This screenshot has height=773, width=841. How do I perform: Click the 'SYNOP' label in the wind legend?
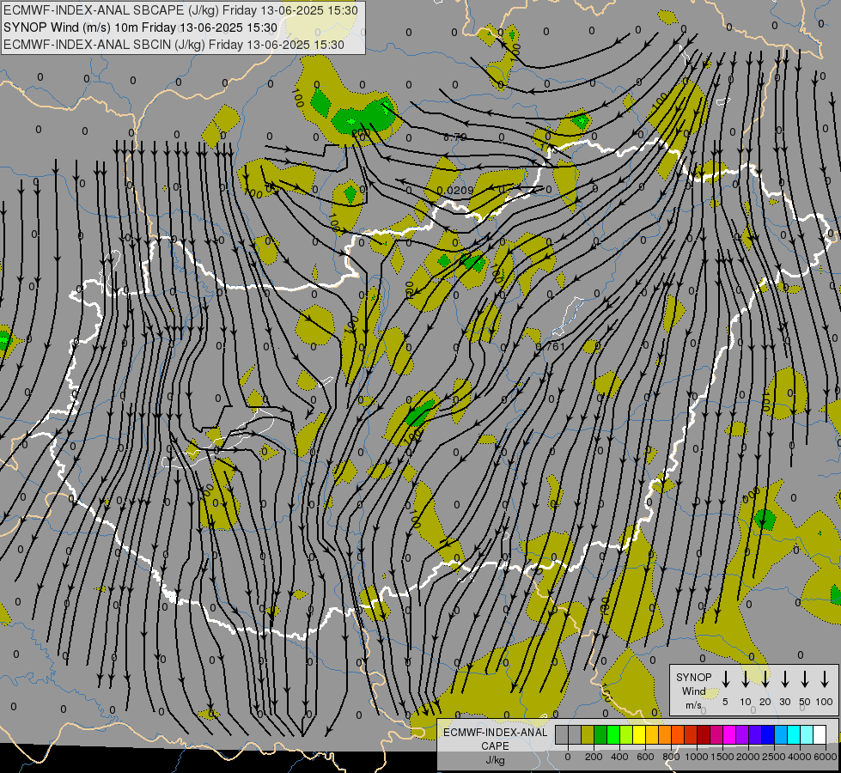point(693,677)
